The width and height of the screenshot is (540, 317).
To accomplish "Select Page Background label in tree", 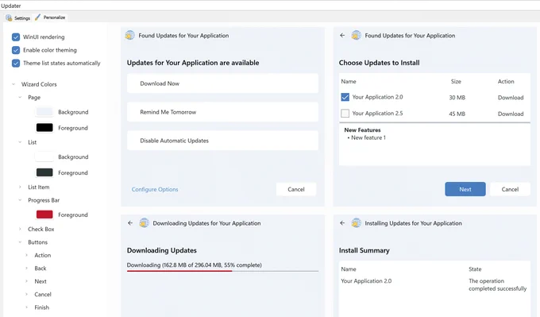I will pyautogui.click(x=73, y=112).
